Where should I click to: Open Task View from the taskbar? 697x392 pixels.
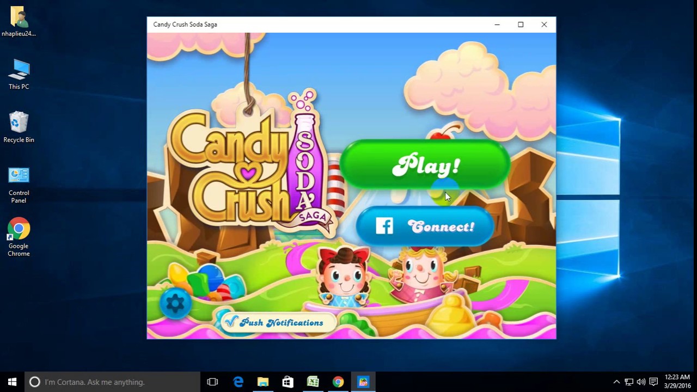coord(212,382)
